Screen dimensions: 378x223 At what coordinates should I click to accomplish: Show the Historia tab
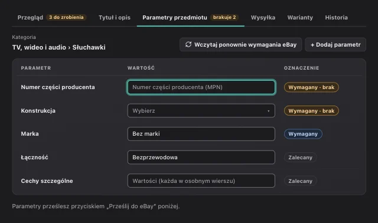pos(336,18)
